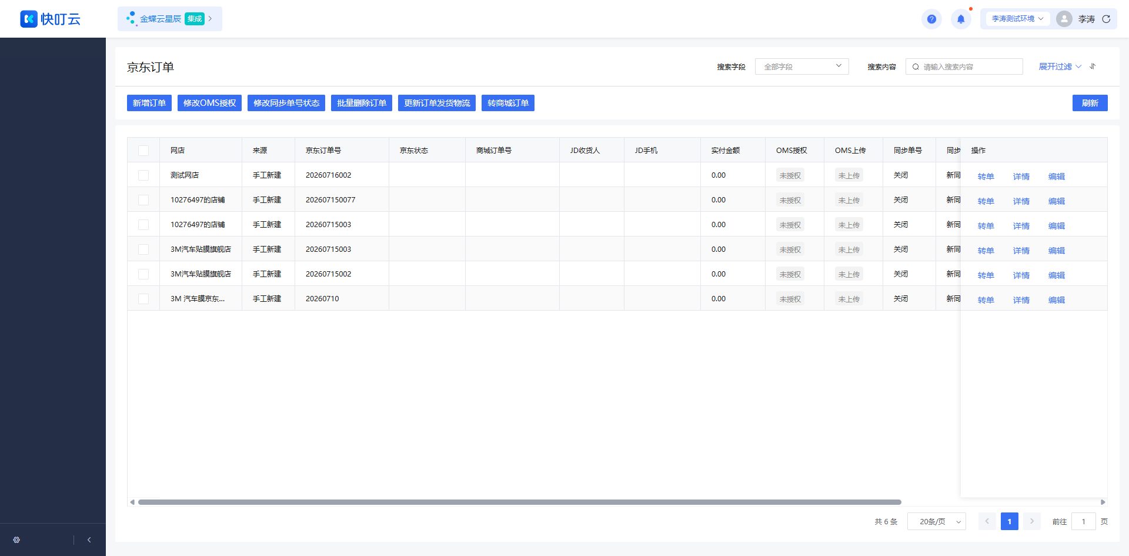Open 详情 for order 202607150077
Screen dimensions: 1129x556
click(1021, 201)
